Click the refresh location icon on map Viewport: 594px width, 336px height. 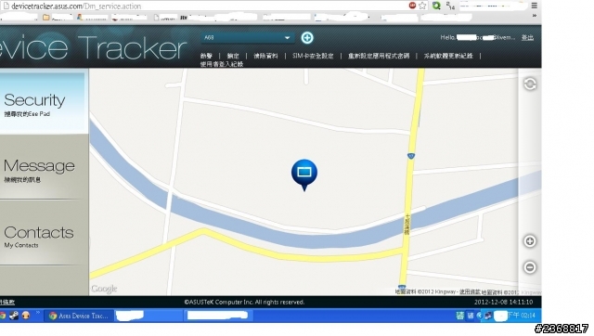pos(530,84)
